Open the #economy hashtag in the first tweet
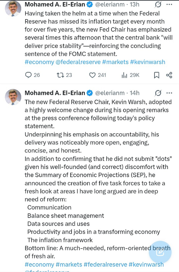Viewport: 179px width, 272px height. point(40,62)
